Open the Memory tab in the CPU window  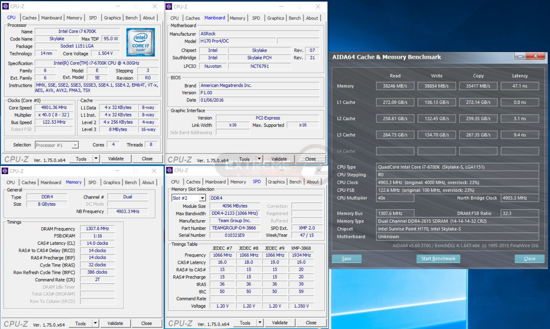[x=74, y=18]
